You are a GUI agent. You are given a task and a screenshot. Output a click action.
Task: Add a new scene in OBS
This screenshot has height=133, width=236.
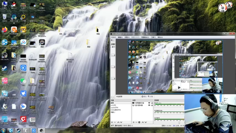(x=112, y=122)
